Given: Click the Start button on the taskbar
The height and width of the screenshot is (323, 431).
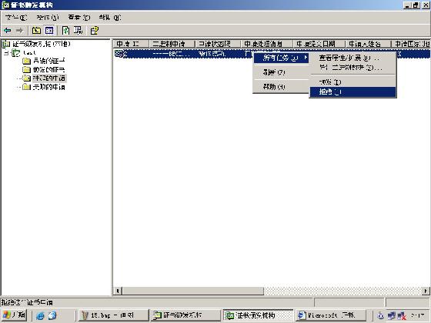Looking at the screenshot, I should tap(15, 315).
